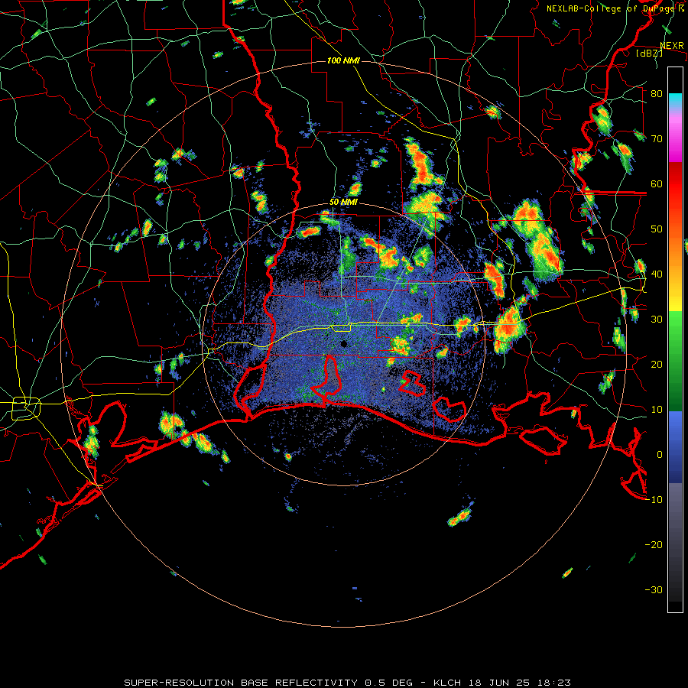Click the '18 JUN 25 18:23' timestamp
Viewport: 688px width, 688px height.
(520, 683)
